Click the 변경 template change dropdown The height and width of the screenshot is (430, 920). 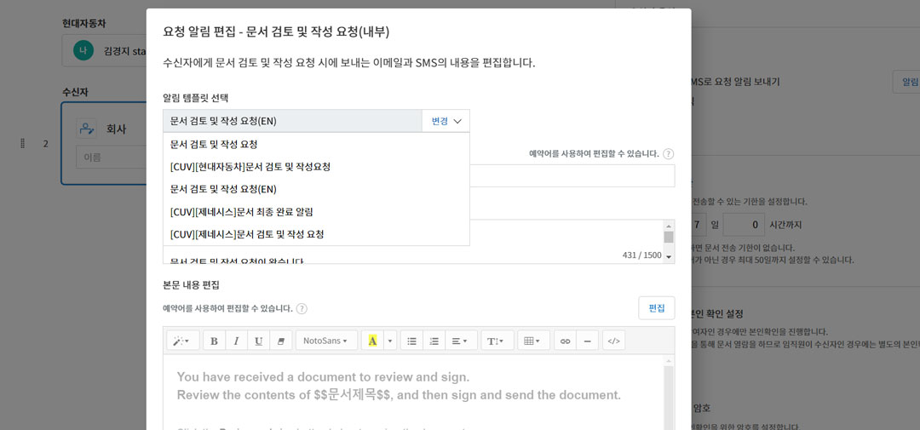pos(446,121)
